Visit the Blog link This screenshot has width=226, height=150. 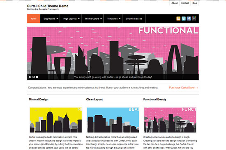(195, 3)
